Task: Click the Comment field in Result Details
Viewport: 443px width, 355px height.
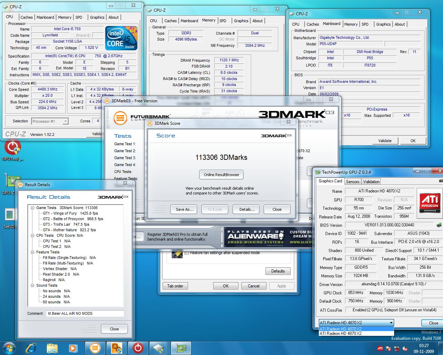Action: [x=85, y=313]
